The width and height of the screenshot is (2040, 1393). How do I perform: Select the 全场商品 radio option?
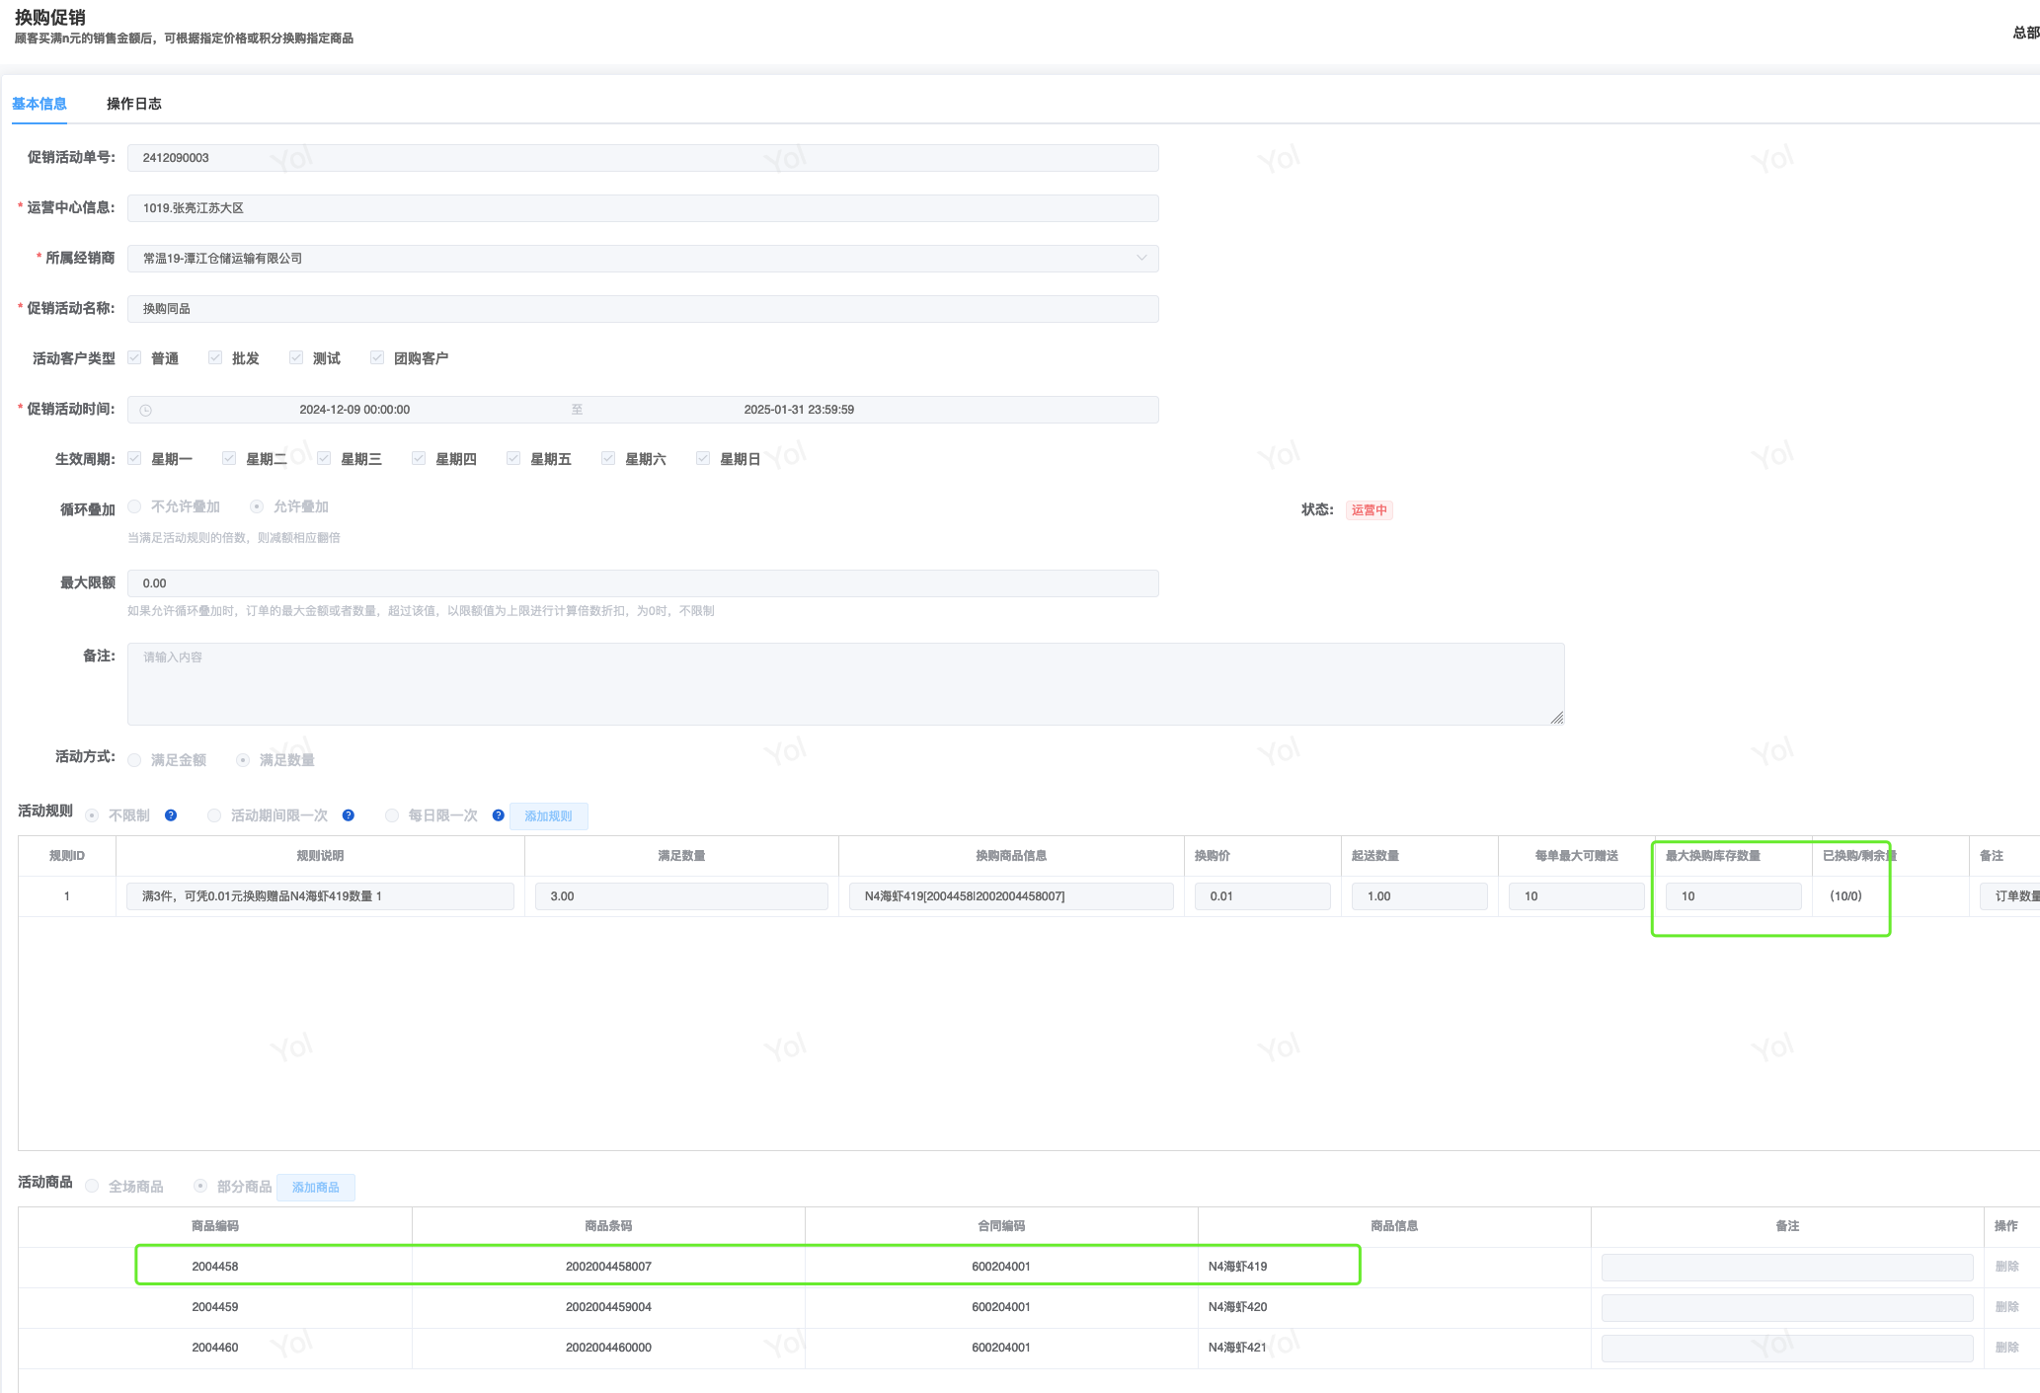click(x=92, y=1186)
